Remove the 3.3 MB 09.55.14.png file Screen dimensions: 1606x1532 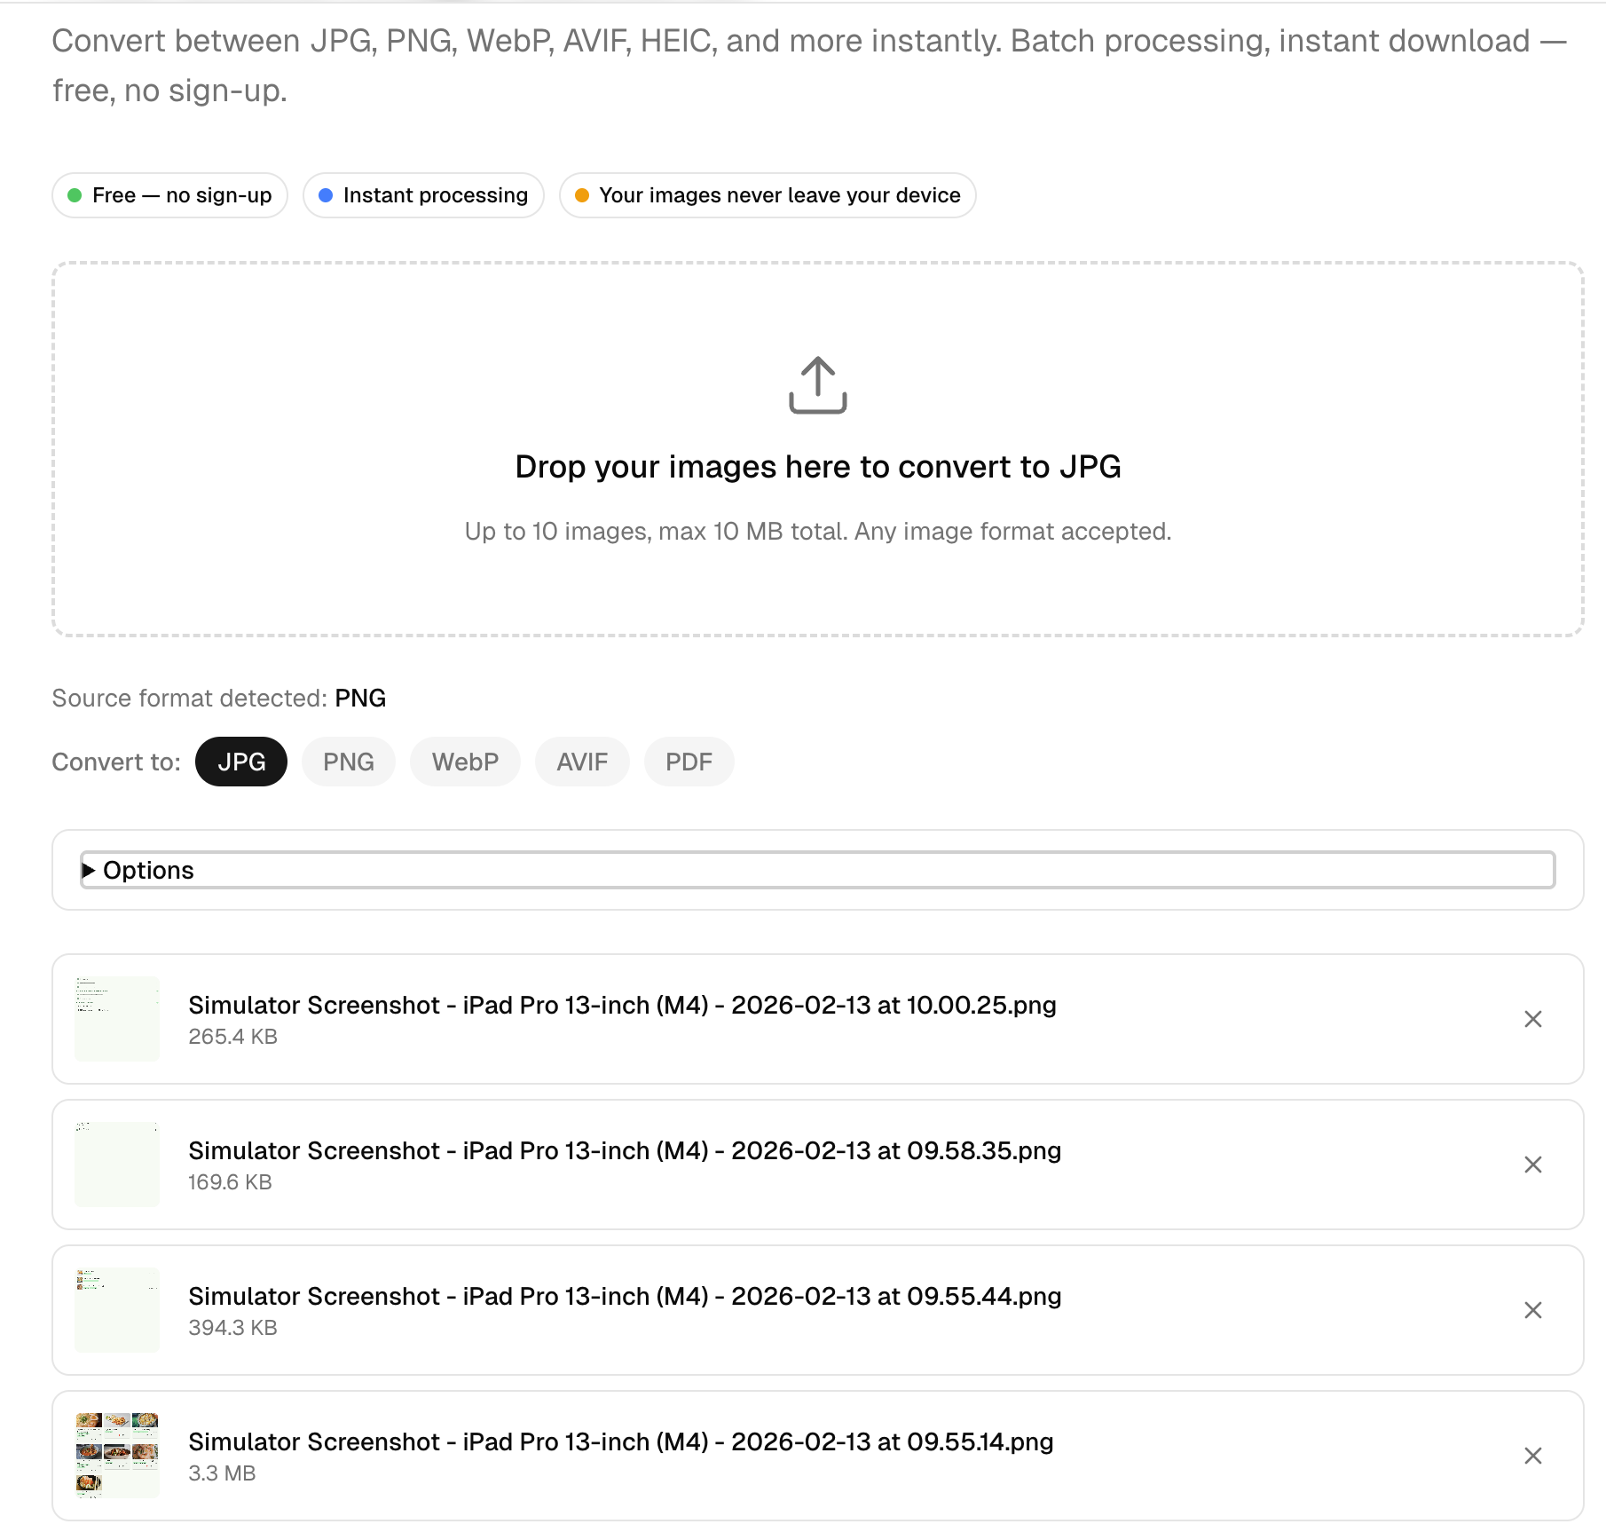(x=1532, y=1456)
